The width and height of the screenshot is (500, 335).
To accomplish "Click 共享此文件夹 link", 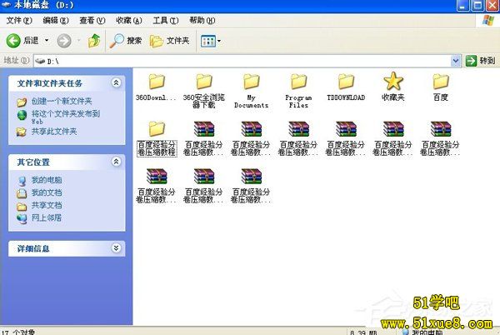I will tap(54, 132).
